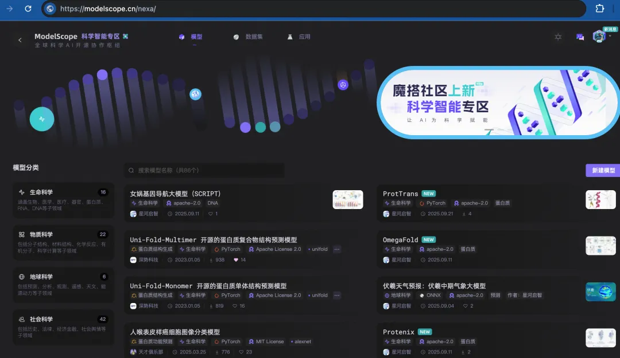Click the 魔搭社区上新 banner
This screenshot has width=620, height=358.
coord(498,103)
